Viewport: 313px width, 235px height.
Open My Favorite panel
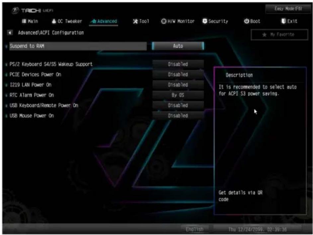(x=279, y=35)
